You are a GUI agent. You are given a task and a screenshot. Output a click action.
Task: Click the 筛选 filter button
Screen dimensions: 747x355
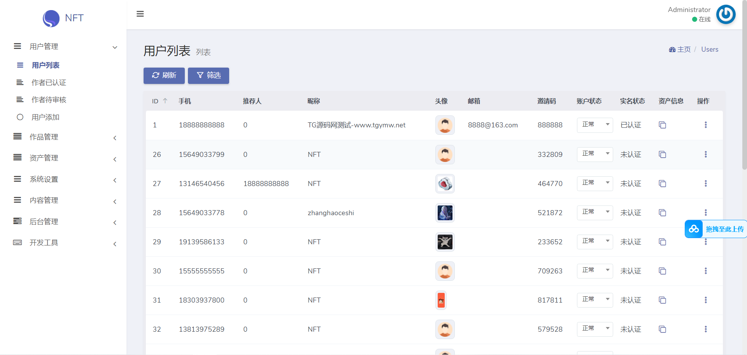209,75
